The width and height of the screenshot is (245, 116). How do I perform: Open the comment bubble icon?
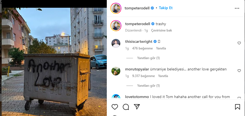coord(126,107)
